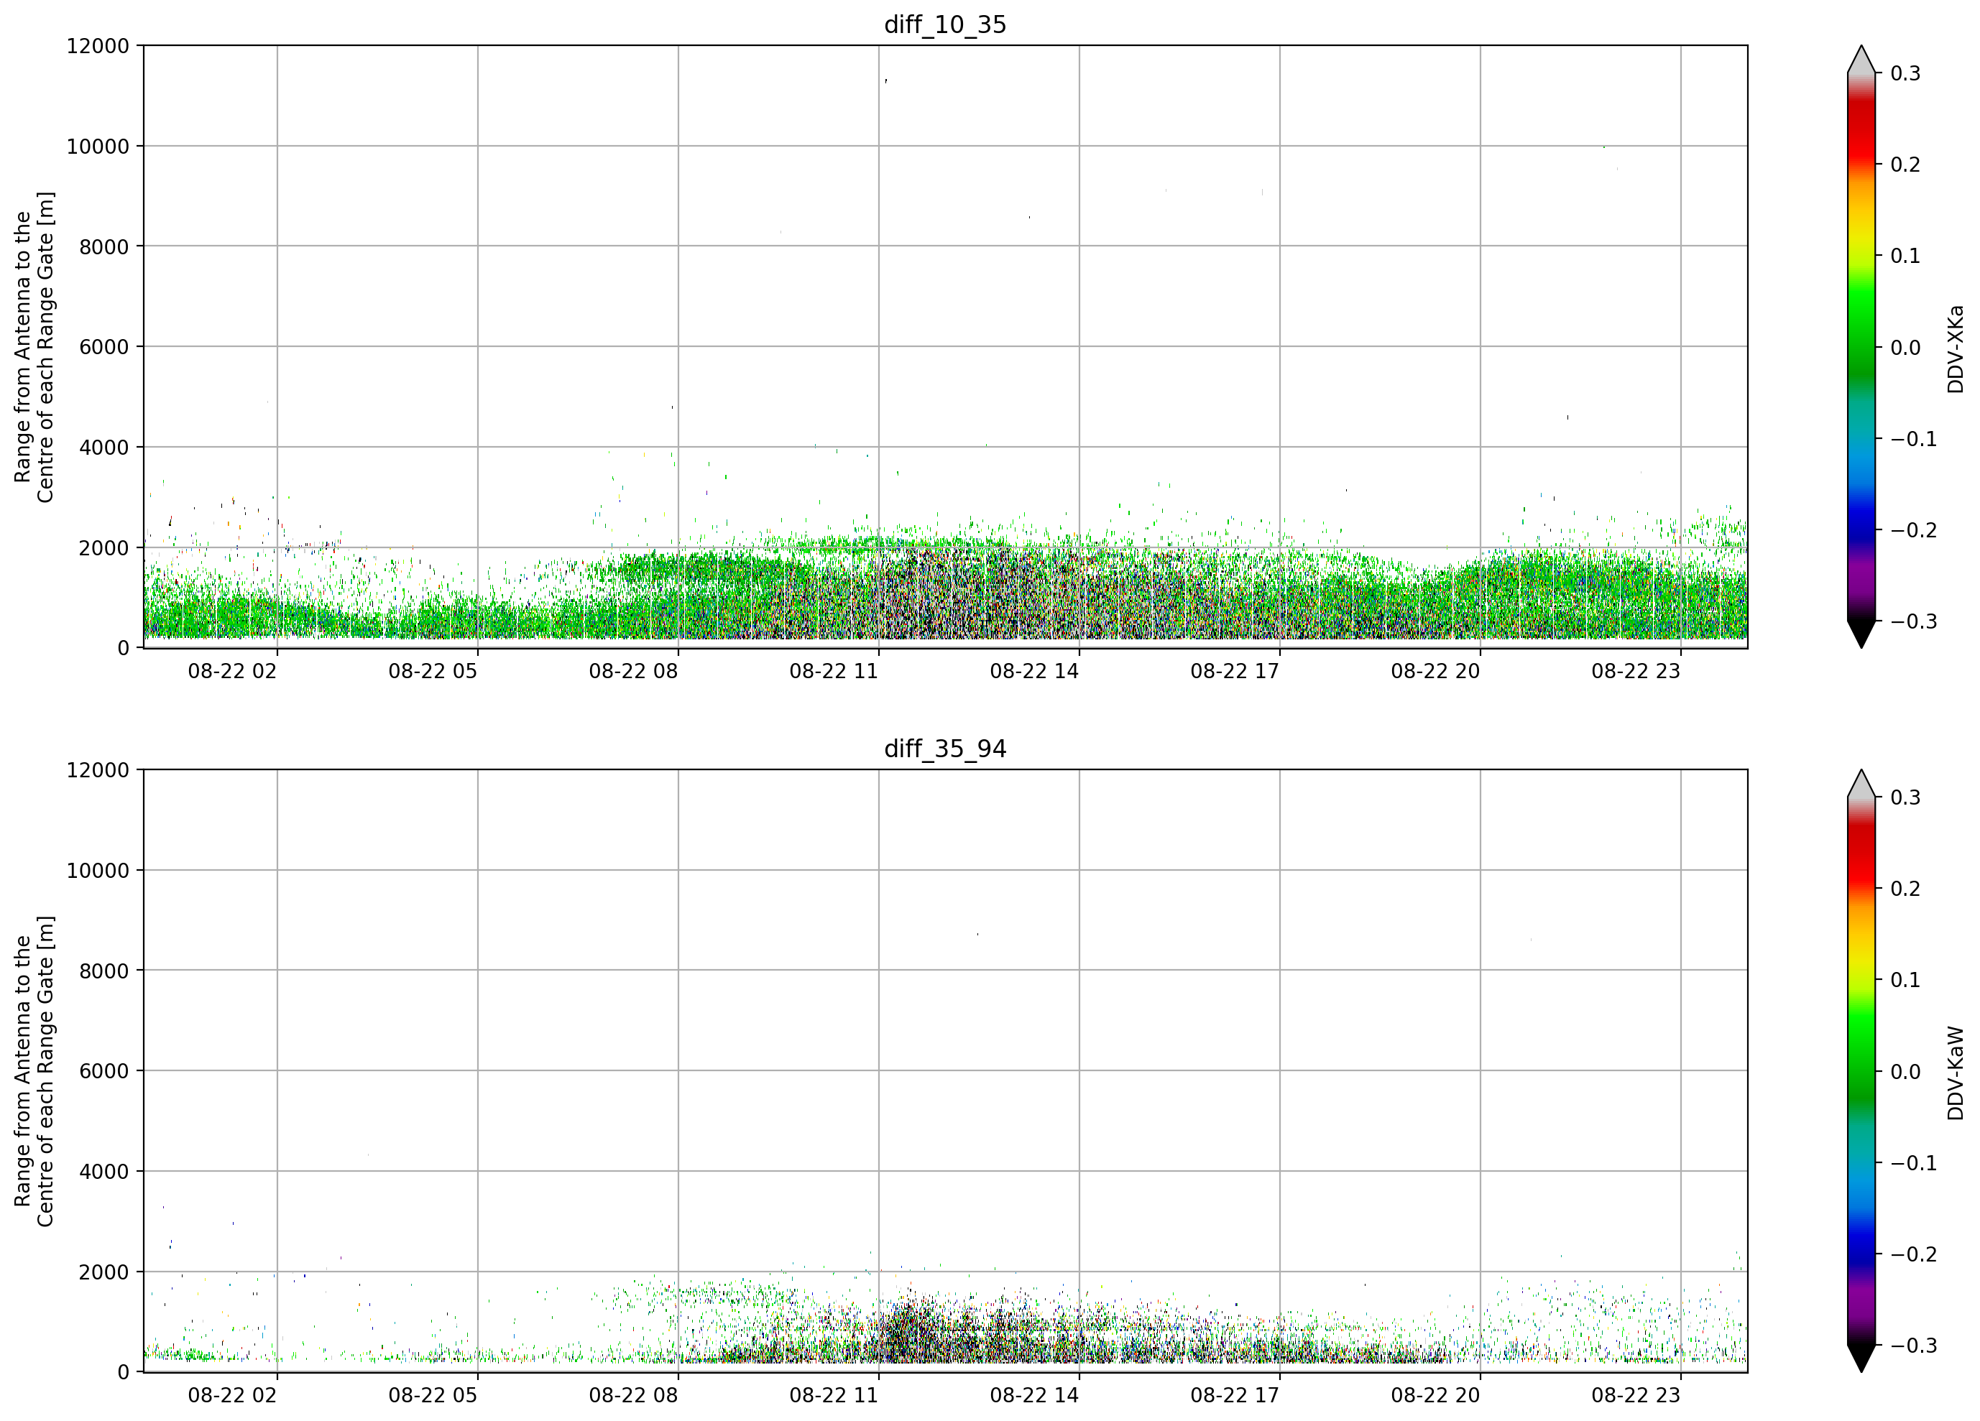Click the 10000 y-tick of diff_10_35 plot

tap(98, 147)
